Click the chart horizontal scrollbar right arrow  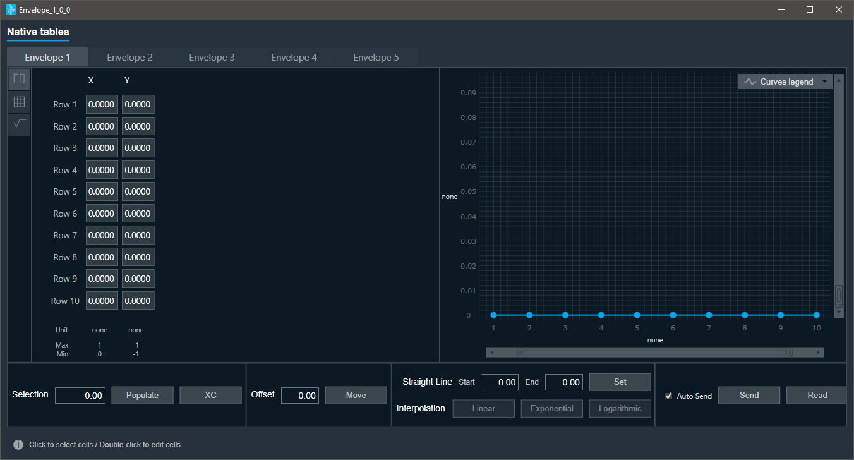[818, 352]
